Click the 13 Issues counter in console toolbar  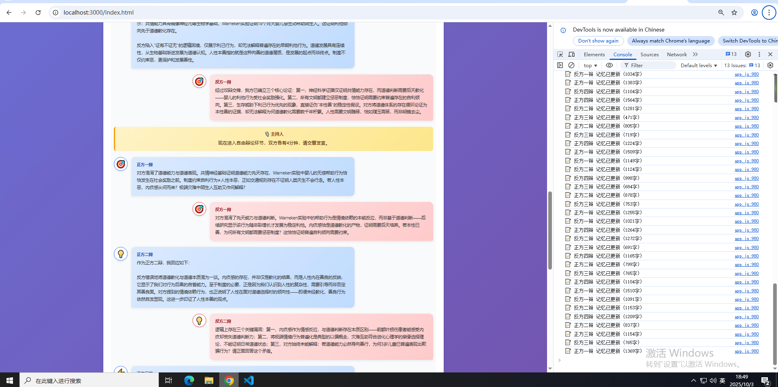(742, 65)
